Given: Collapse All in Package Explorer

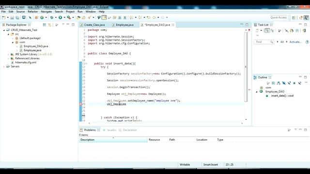Looking at the screenshot, I should [45, 25].
